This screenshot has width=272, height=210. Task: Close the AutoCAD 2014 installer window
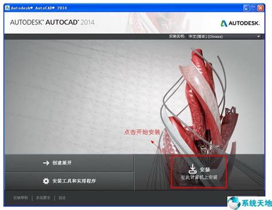click(261, 8)
